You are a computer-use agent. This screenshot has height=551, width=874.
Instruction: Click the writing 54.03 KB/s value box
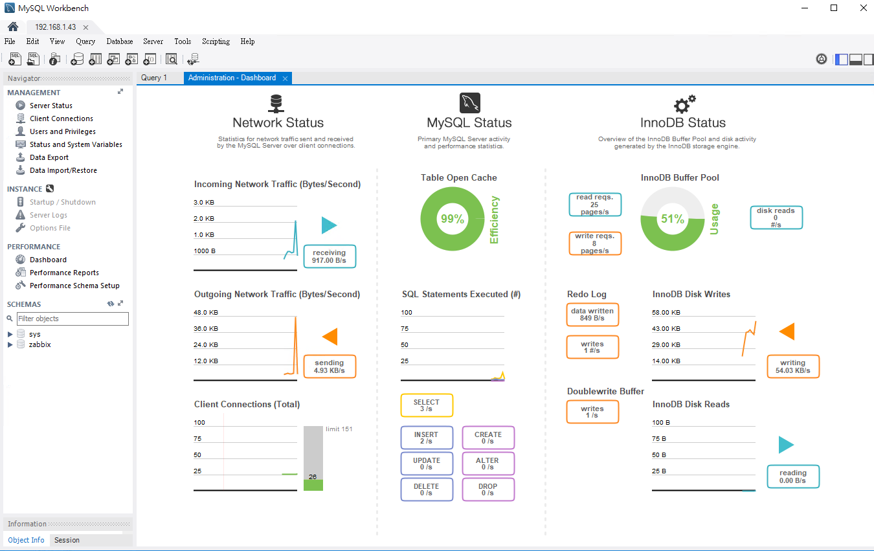pyautogui.click(x=793, y=366)
